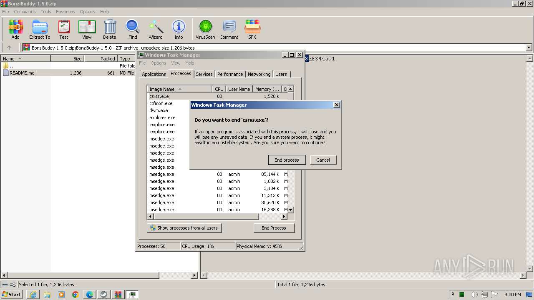Image resolution: width=534 pixels, height=300 pixels.
Task: Open WinRAR Commands menu
Action: coord(25,12)
